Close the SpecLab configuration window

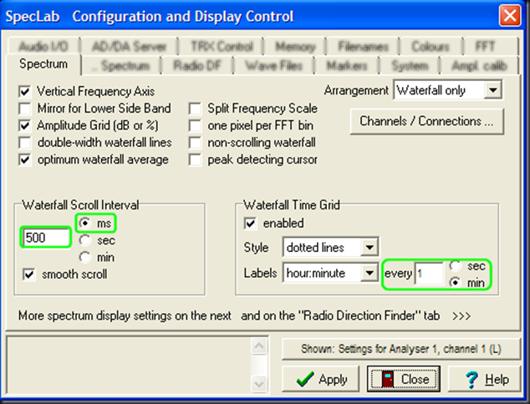click(510, 16)
